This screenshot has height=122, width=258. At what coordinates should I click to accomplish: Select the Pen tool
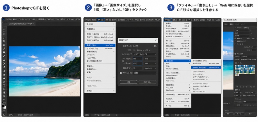pos(4,82)
